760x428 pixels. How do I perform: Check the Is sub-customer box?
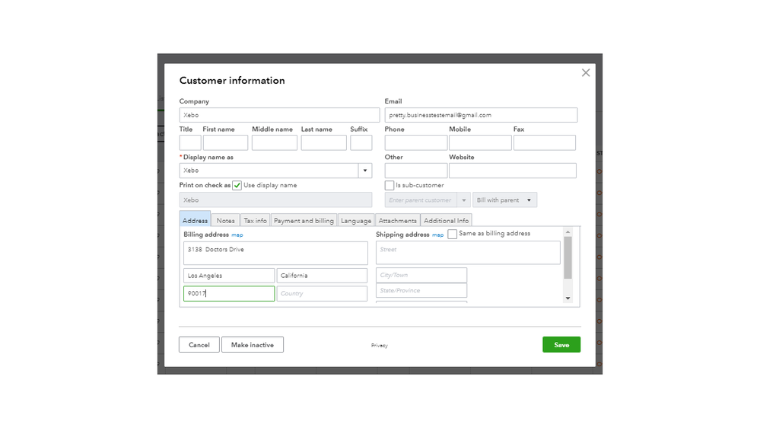coord(390,185)
